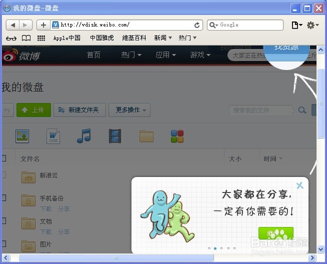Filter files by the Word documents icon
Viewport: 327px width, 264px height.
coord(53,136)
